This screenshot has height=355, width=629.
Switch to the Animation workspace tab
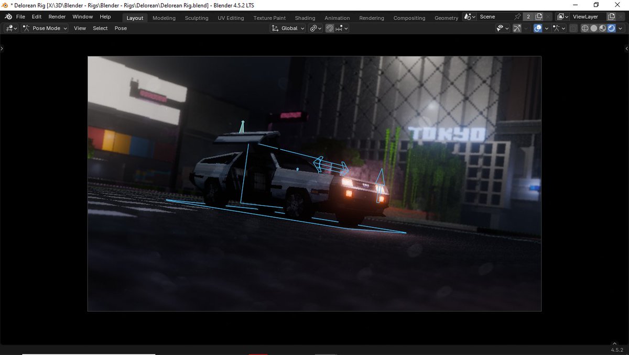(338, 18)
